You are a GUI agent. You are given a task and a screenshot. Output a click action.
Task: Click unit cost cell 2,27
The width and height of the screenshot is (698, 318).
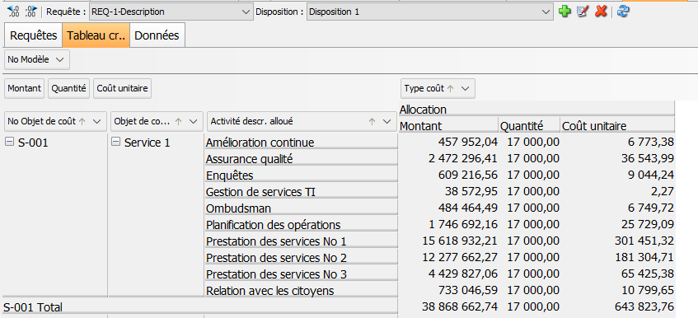coord(618,191)
